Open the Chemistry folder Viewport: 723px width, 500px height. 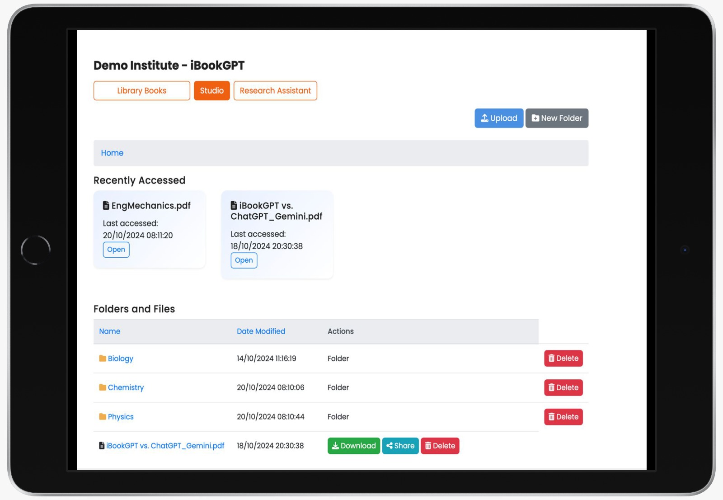[x=126, y=387]
